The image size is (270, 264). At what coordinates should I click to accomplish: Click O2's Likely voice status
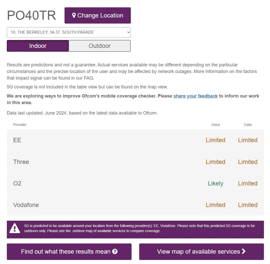215,183
